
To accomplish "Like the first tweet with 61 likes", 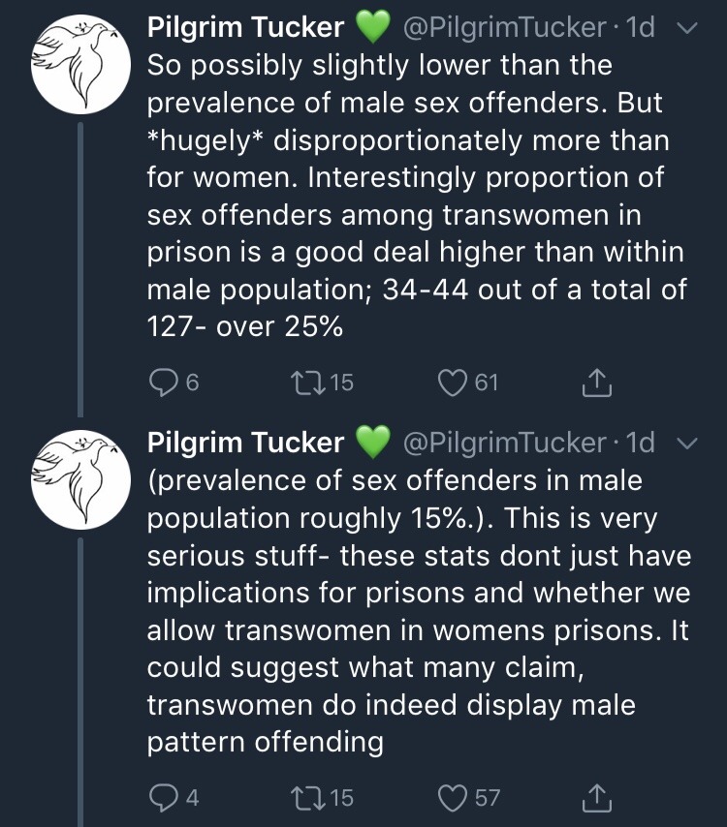I will (452, 383).
